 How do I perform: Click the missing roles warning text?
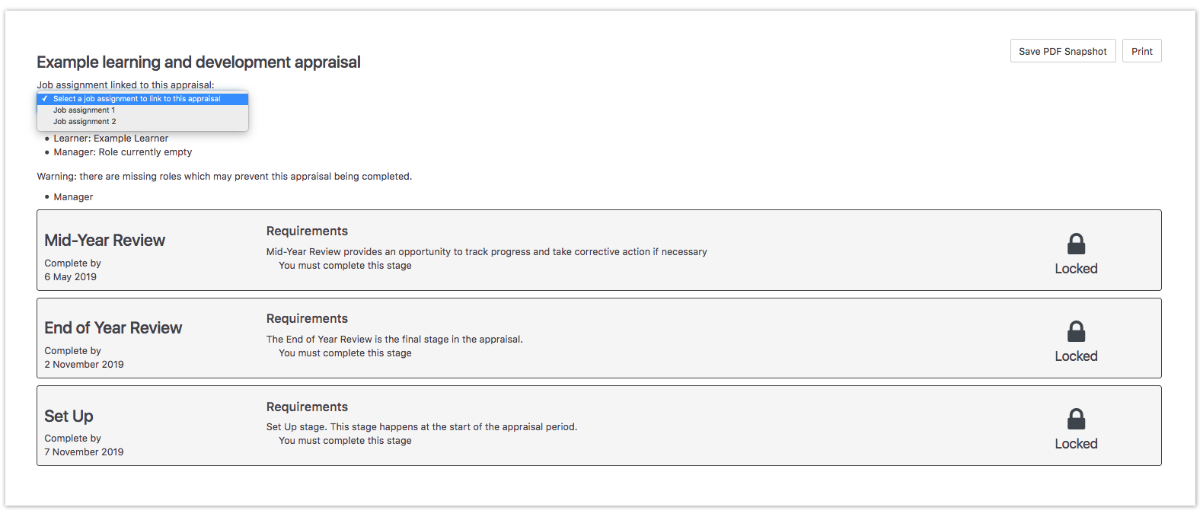225,177
